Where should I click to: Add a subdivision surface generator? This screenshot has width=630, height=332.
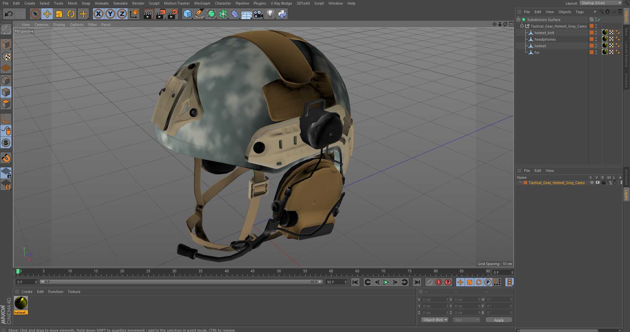click(211, 14)
